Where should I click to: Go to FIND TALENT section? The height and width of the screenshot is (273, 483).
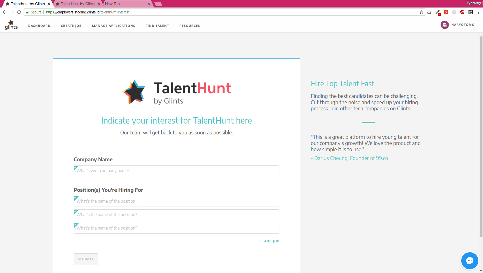coord(157,26)
